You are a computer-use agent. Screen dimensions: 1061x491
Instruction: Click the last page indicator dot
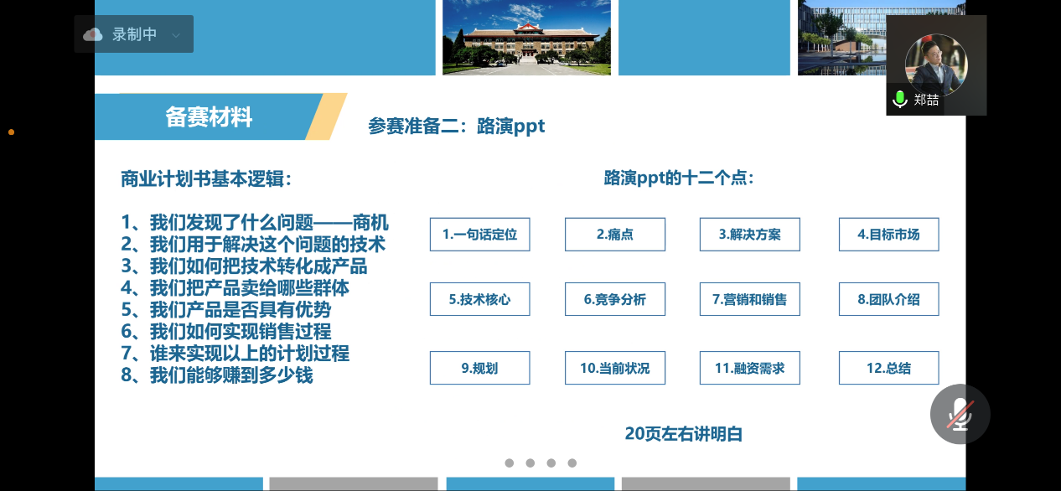[572, 463]
